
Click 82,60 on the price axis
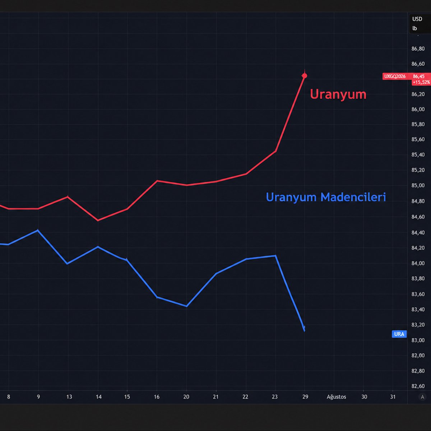418,386
